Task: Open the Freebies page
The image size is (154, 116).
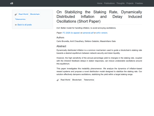Action: pyautogui.click(x=139, y=3)
